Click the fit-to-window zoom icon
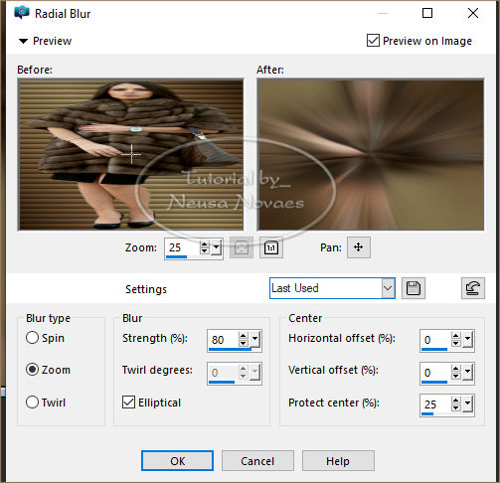Image resolution: width=500 pixels, height=483 pixels. pyautogui.click(x=242, y=247)
